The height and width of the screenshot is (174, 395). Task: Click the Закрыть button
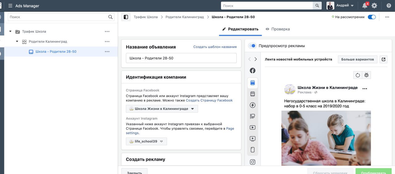[134, 172]
